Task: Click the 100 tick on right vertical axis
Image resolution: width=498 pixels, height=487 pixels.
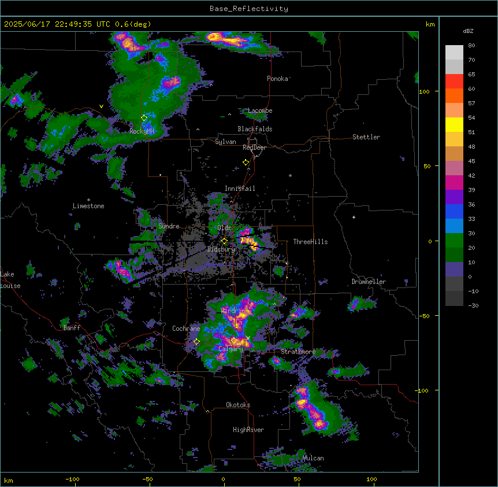Action: [x=424, y=91]
